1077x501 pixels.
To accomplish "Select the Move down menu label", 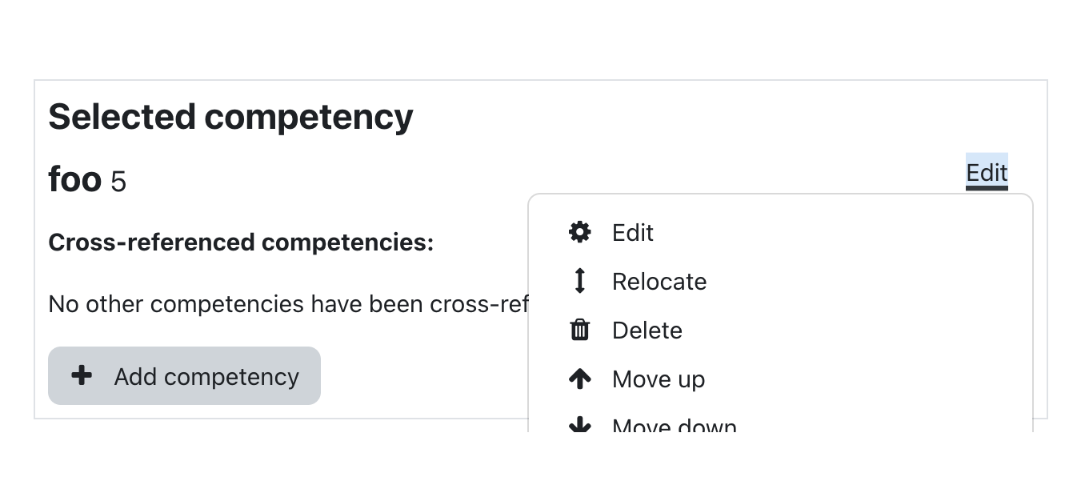I will [x=675, y=425].
